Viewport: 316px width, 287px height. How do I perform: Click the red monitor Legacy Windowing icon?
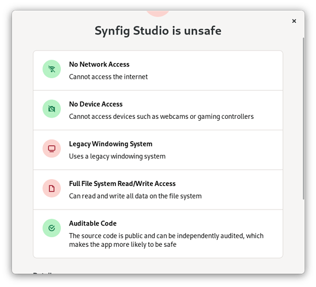[52, 149]
